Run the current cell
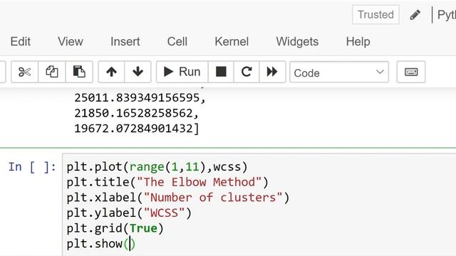456x256 pixels. pos(182,72)
